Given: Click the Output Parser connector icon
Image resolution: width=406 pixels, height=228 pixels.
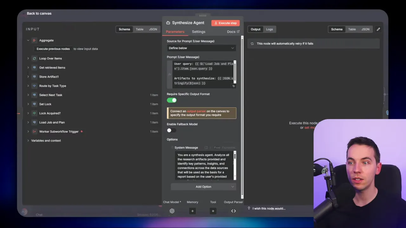Looking at the screenshot, I should coord(233,211).
